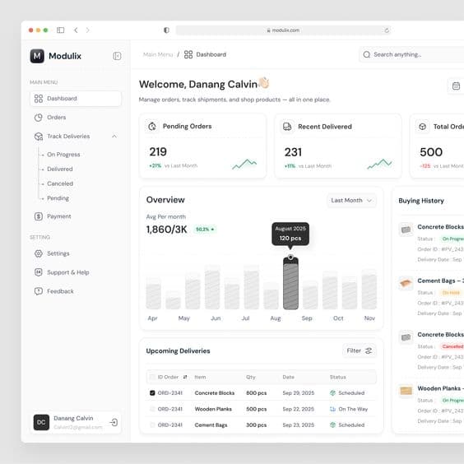This screenshot has height=464, width=464.
Task: Click the Recent Delivered card title
Action: pos(325,127)
